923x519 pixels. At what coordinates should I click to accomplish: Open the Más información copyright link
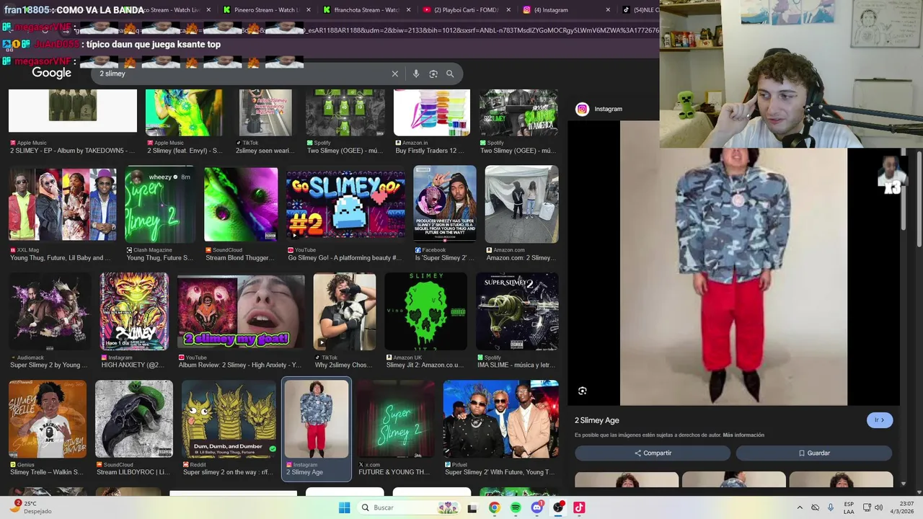[x=743, y=435]
